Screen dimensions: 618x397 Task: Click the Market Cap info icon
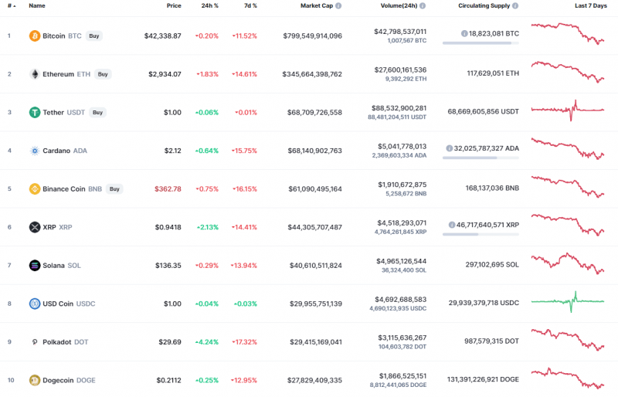(x=338, y=5)
